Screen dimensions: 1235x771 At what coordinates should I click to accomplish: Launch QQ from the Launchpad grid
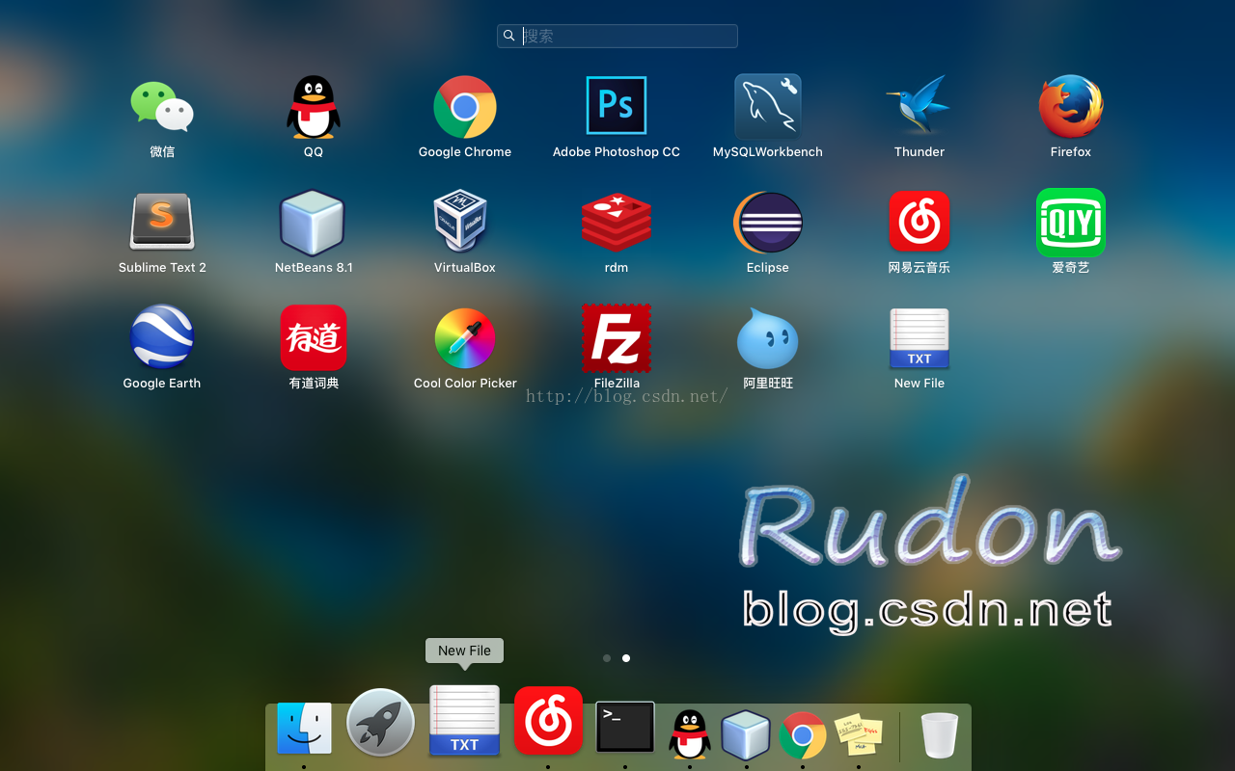click(314, 106)
